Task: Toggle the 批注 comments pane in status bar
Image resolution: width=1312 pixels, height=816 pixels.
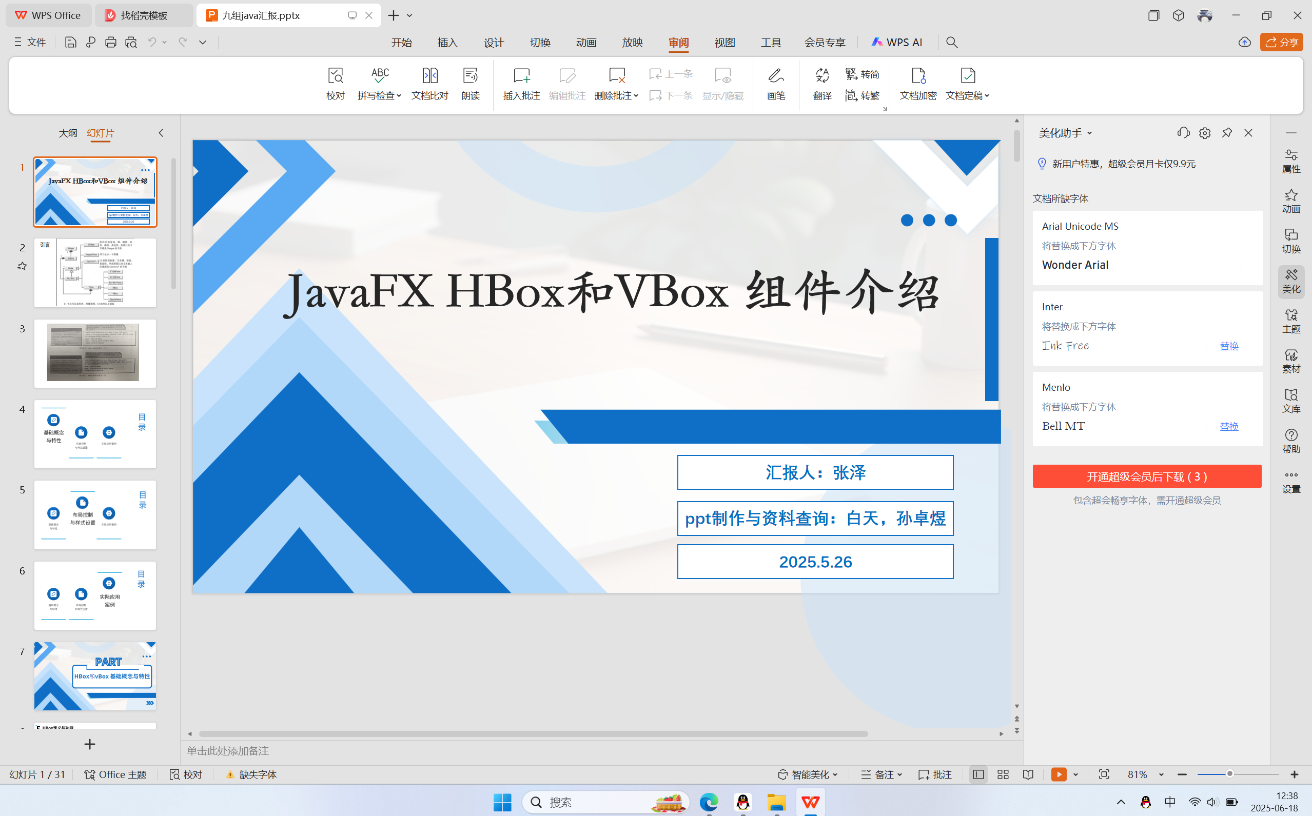Action: (x=935, y=774)
